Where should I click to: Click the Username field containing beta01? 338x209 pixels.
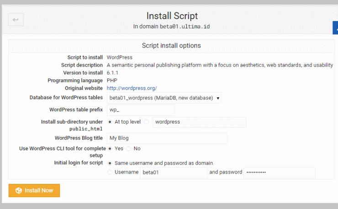coord(174,172)
